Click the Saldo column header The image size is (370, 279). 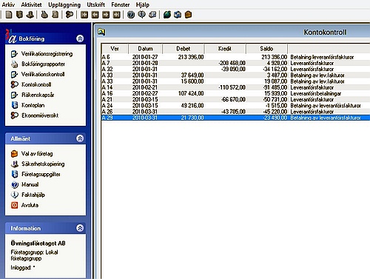coord(266,49)
